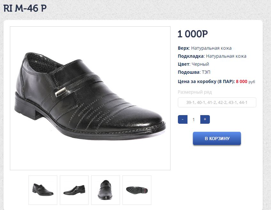This screenshot has width=271, height=210.
Task: Choose the side-profile shoe thumbnail facing left
Action: (x=74, y=190)
